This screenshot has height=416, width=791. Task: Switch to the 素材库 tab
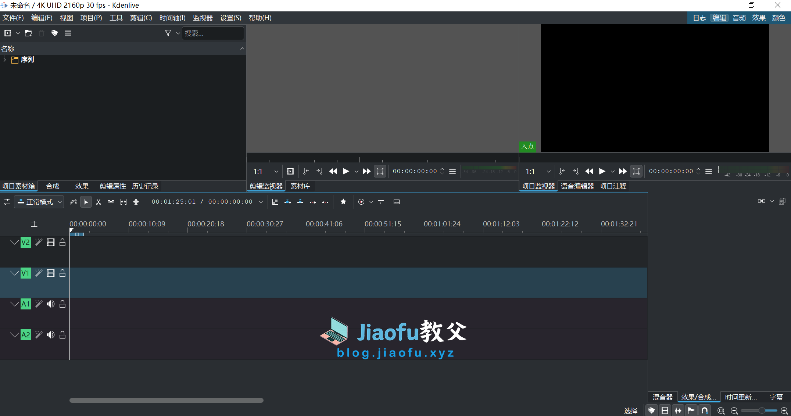[300, 186]
